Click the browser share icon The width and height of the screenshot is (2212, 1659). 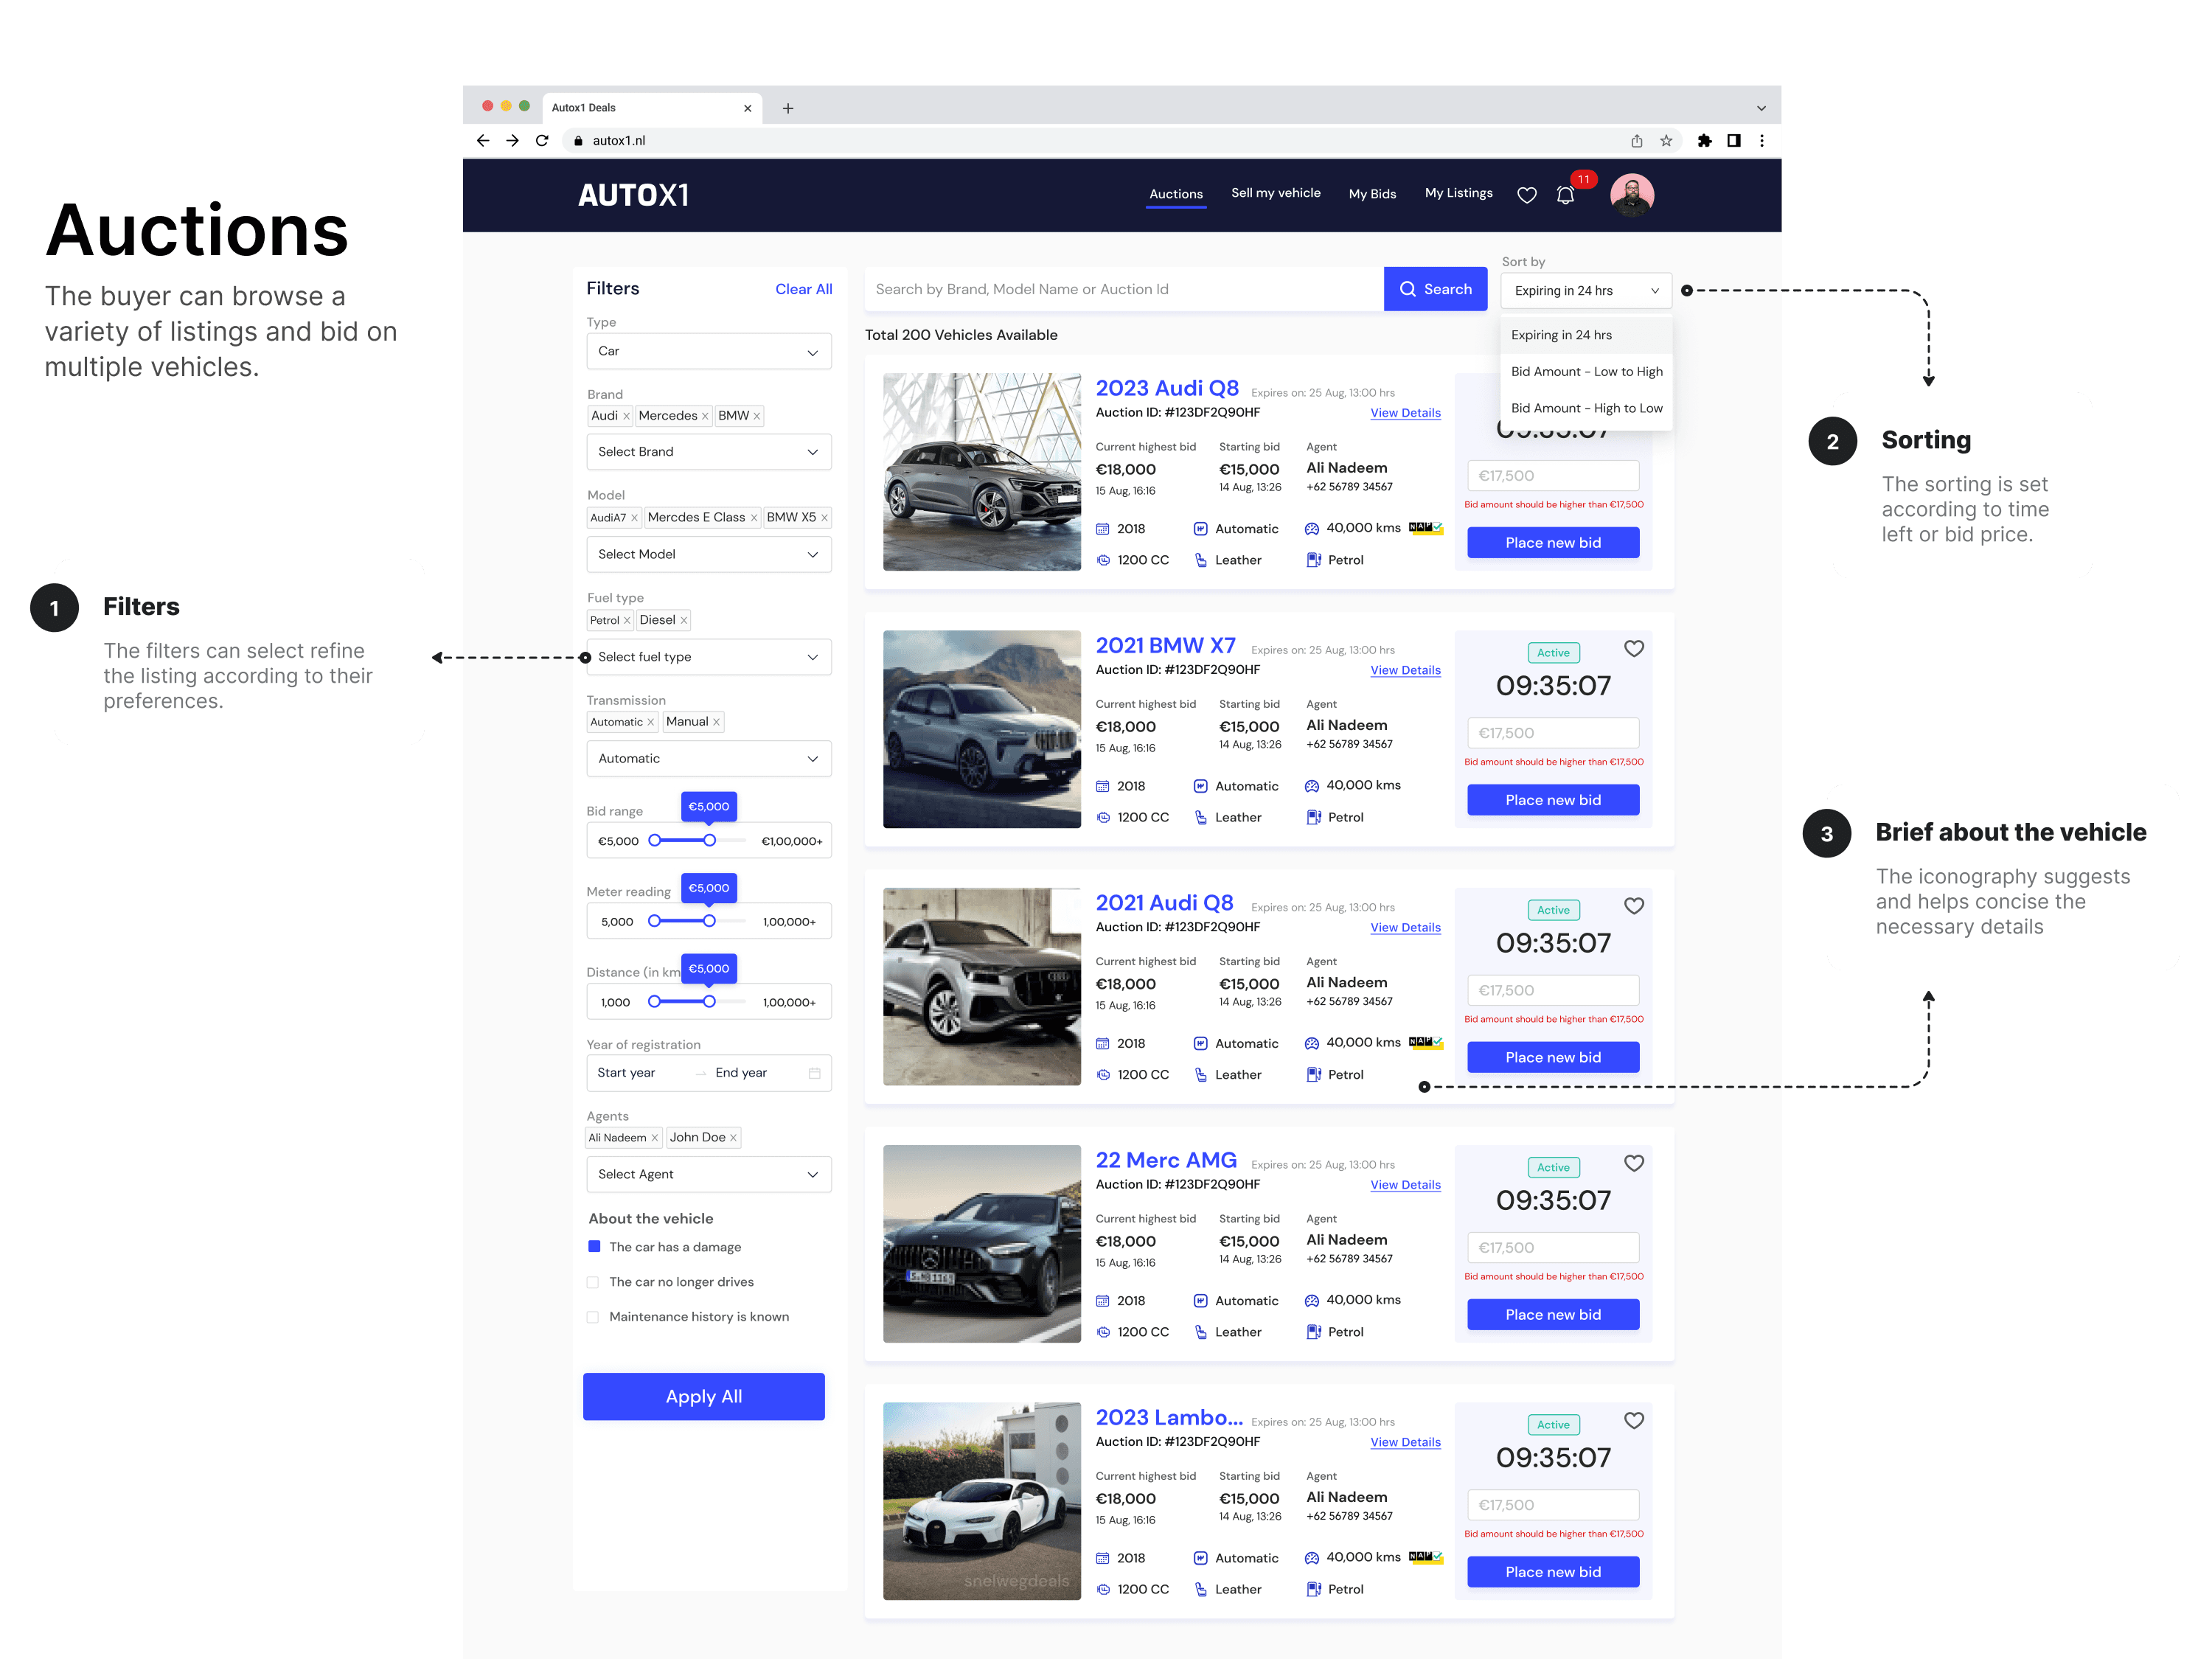(1637, 141)
